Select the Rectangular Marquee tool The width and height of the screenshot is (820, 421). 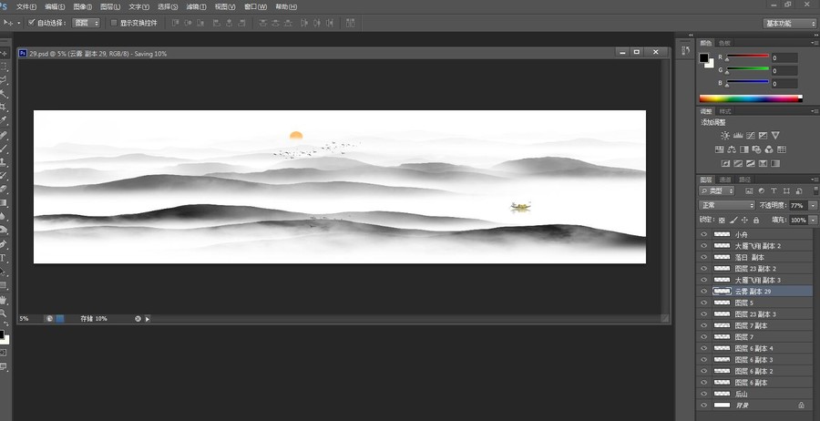pyautogui.click(x=3, y=67)
